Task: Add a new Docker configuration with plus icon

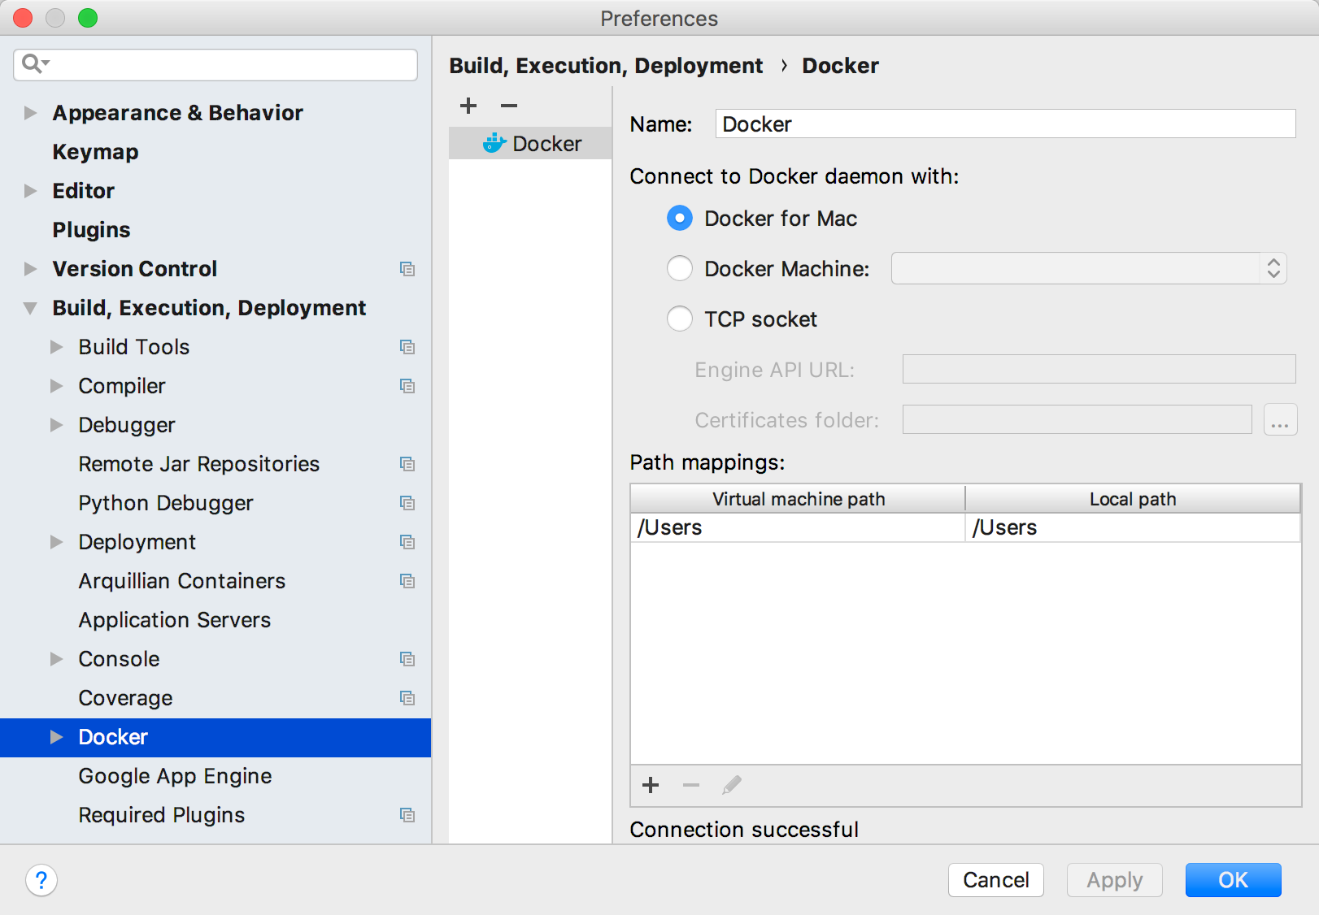Action: (x=468, y=106)
